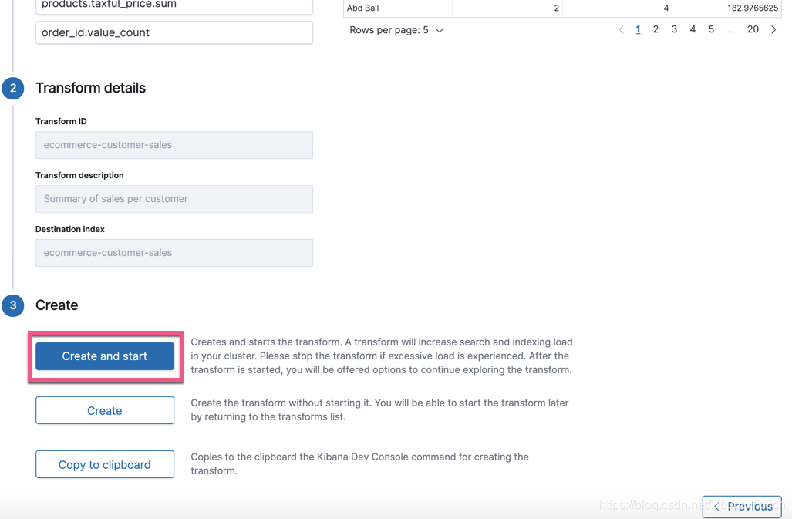Click the ellipsis between page 5 and 20
The height and width of the screenshot is (519, 792).
(730, 29)
